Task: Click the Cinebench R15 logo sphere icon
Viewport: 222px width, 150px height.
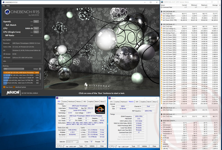Action: click(x=7, y=12)
